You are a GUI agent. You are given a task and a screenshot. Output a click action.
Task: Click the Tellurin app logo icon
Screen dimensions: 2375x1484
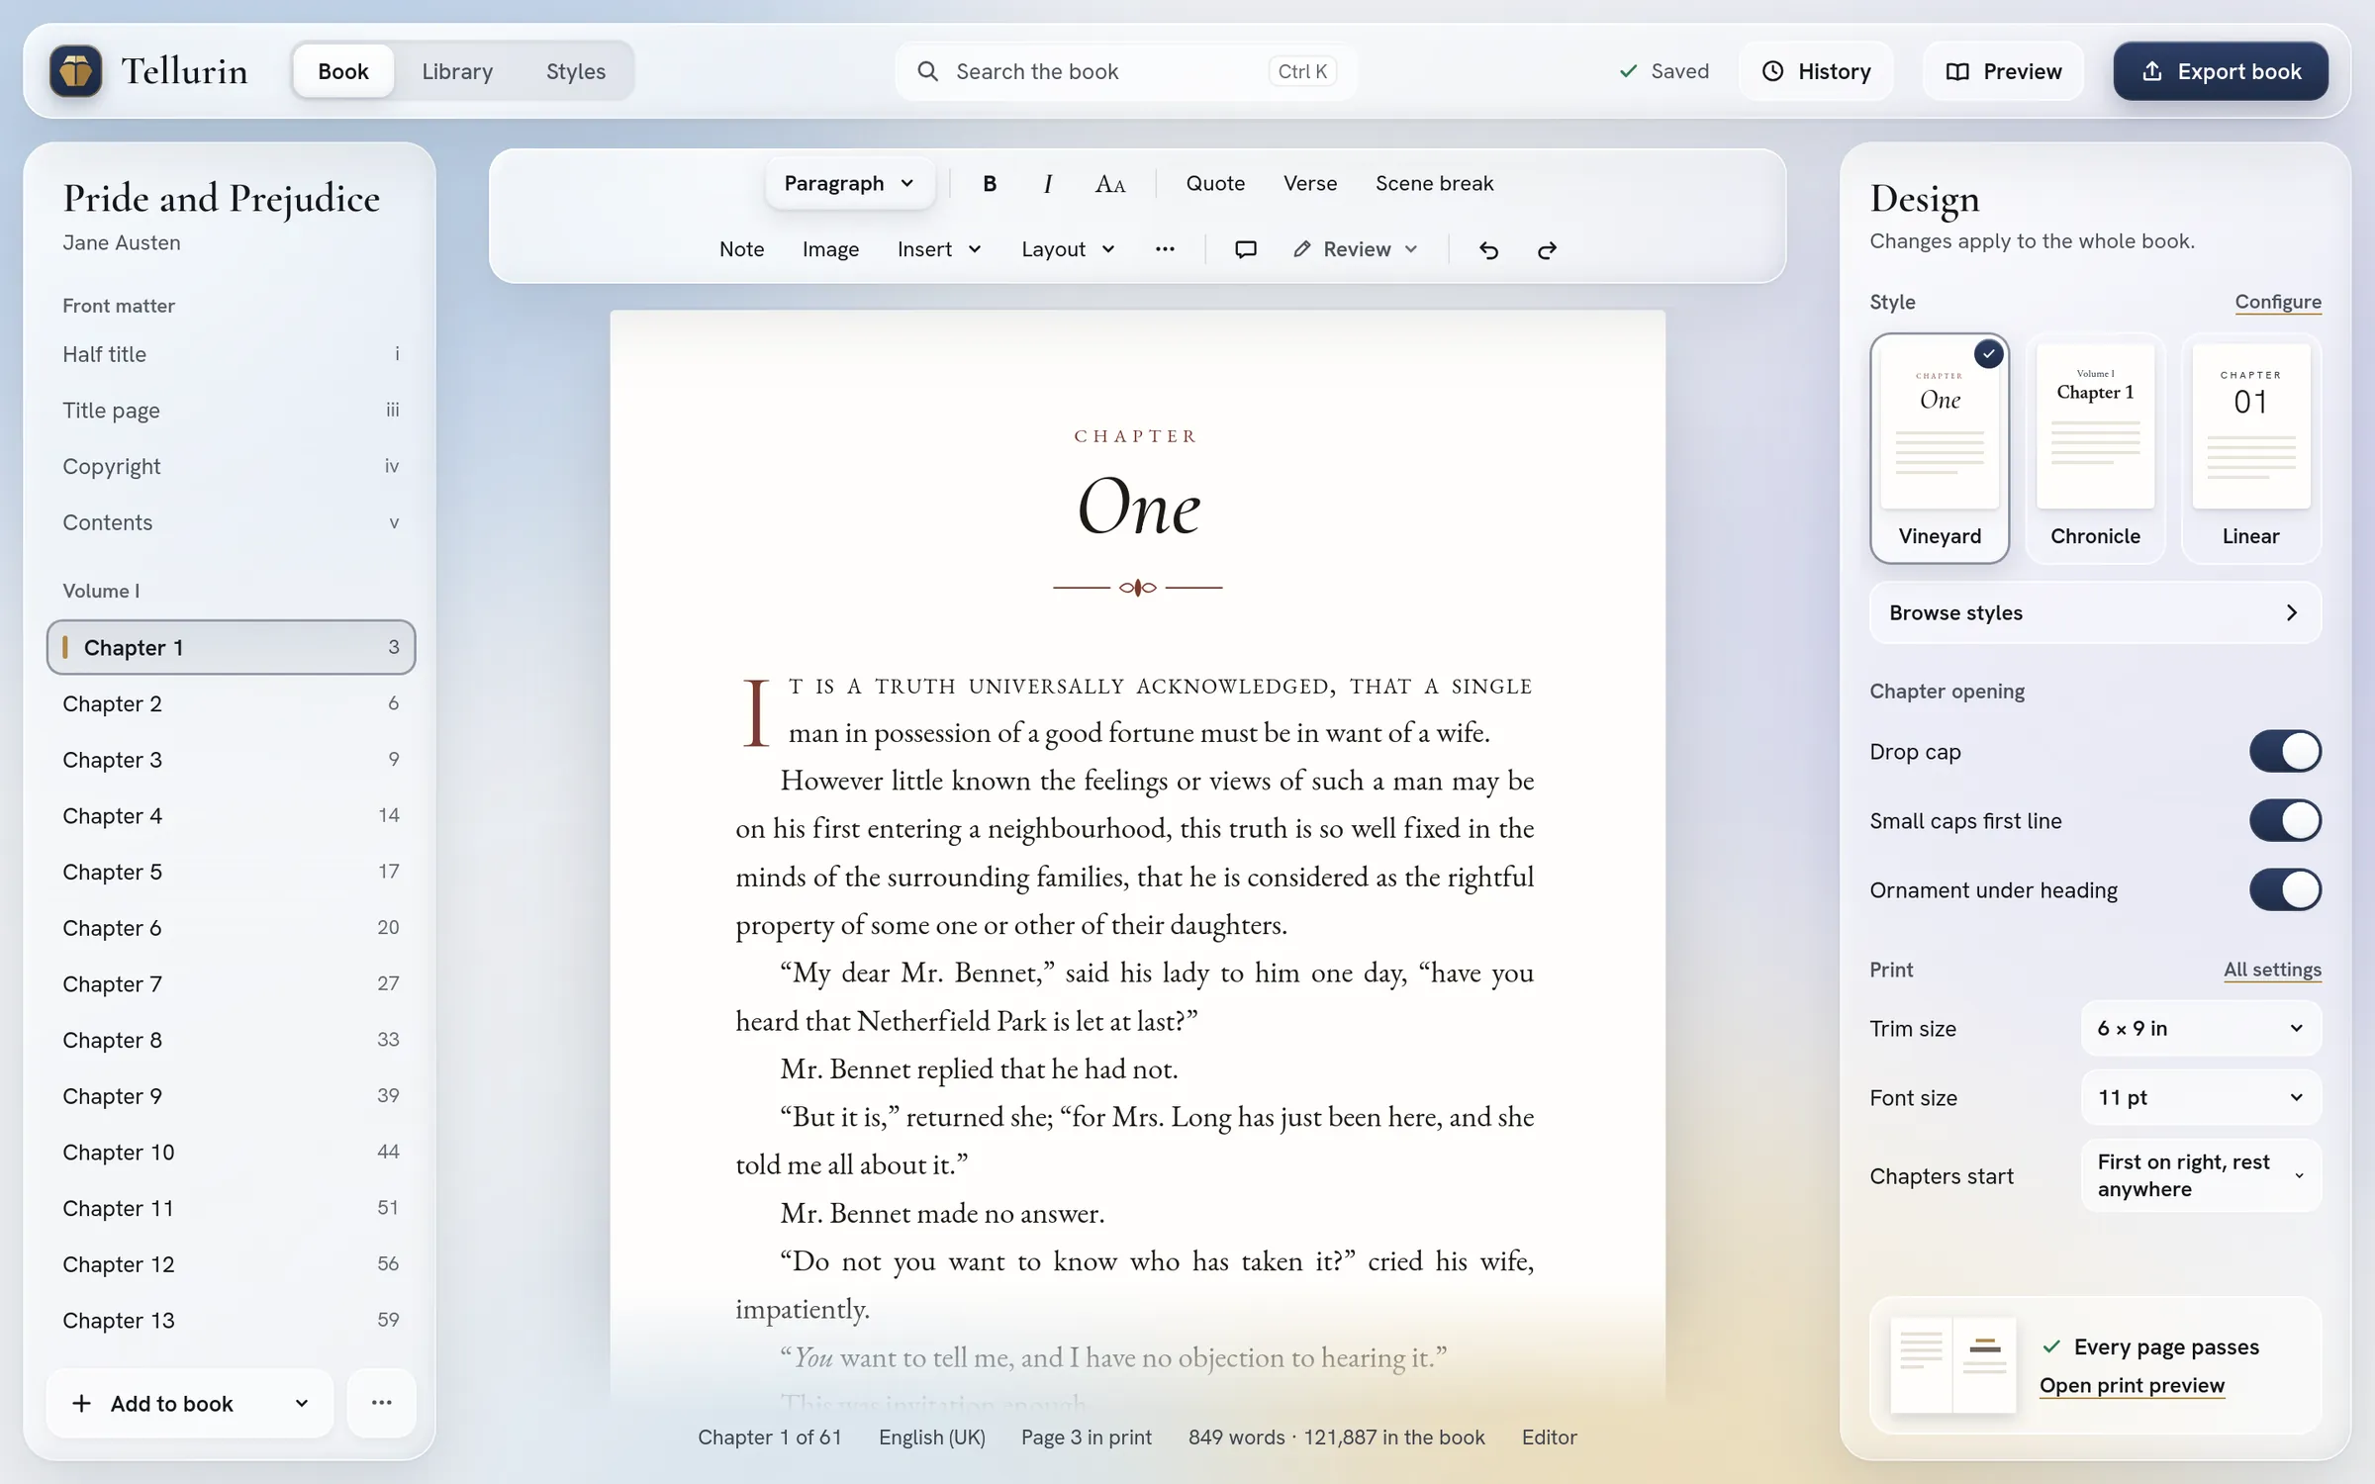76,71
